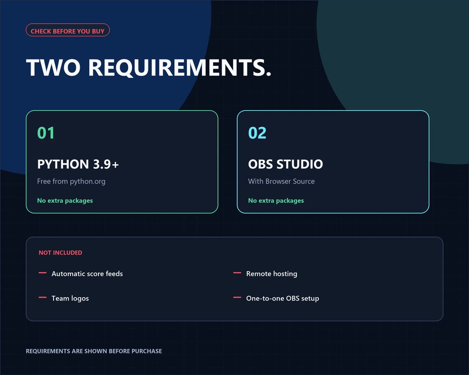Click the OBS STUDIO heading

pyautogui.click(x=285, y=164)
